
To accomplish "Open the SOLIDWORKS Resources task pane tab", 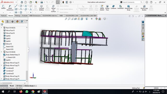I will click(143, 25).
